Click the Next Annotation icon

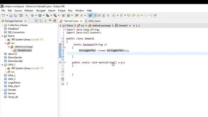pyautogui.click(x=113, y=16)
